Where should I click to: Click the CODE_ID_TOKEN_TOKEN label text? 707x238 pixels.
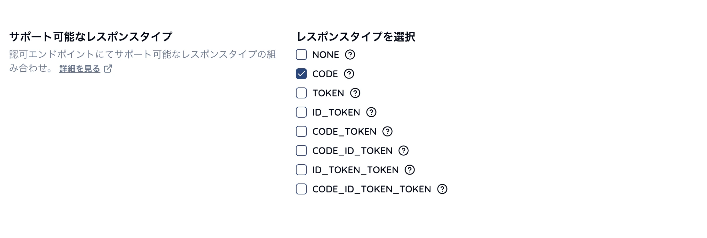[371, 189]
